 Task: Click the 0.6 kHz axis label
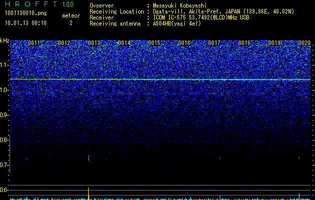click(x=4, y=190)
